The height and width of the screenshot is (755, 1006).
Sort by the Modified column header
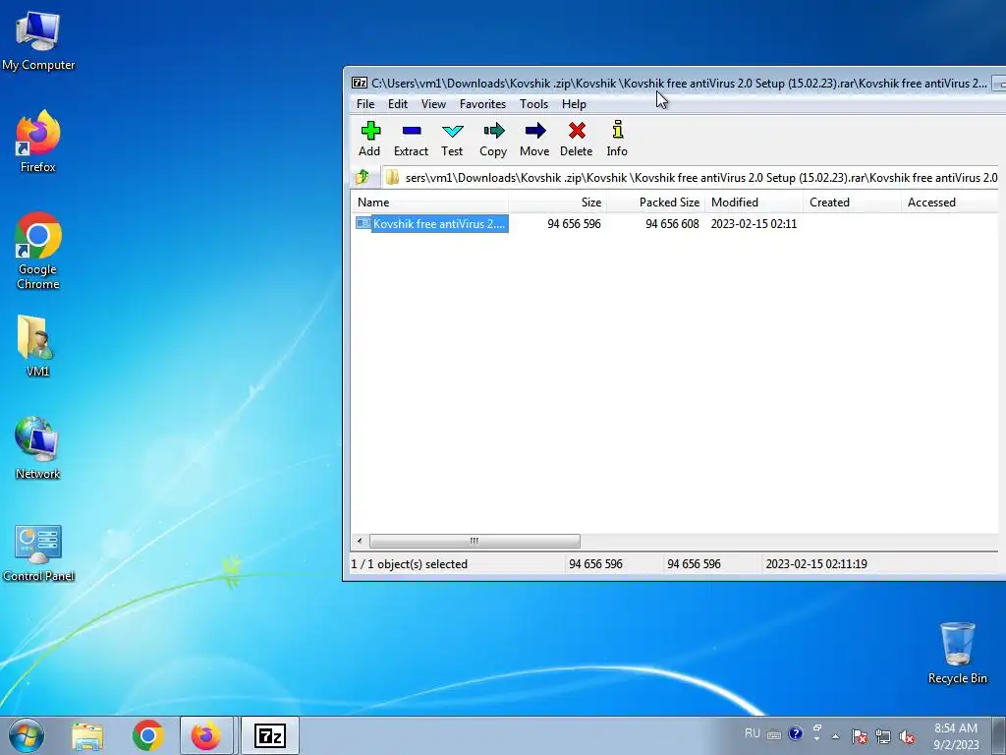(x=754, y=203)
